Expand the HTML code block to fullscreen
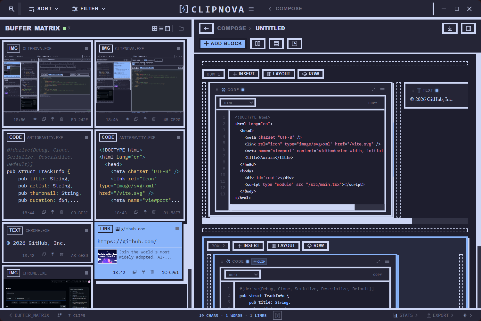 pyautogui.click(x=373, y=90)
